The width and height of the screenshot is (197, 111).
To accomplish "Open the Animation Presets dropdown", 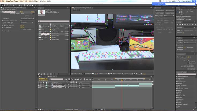I will tap(26, 13).
